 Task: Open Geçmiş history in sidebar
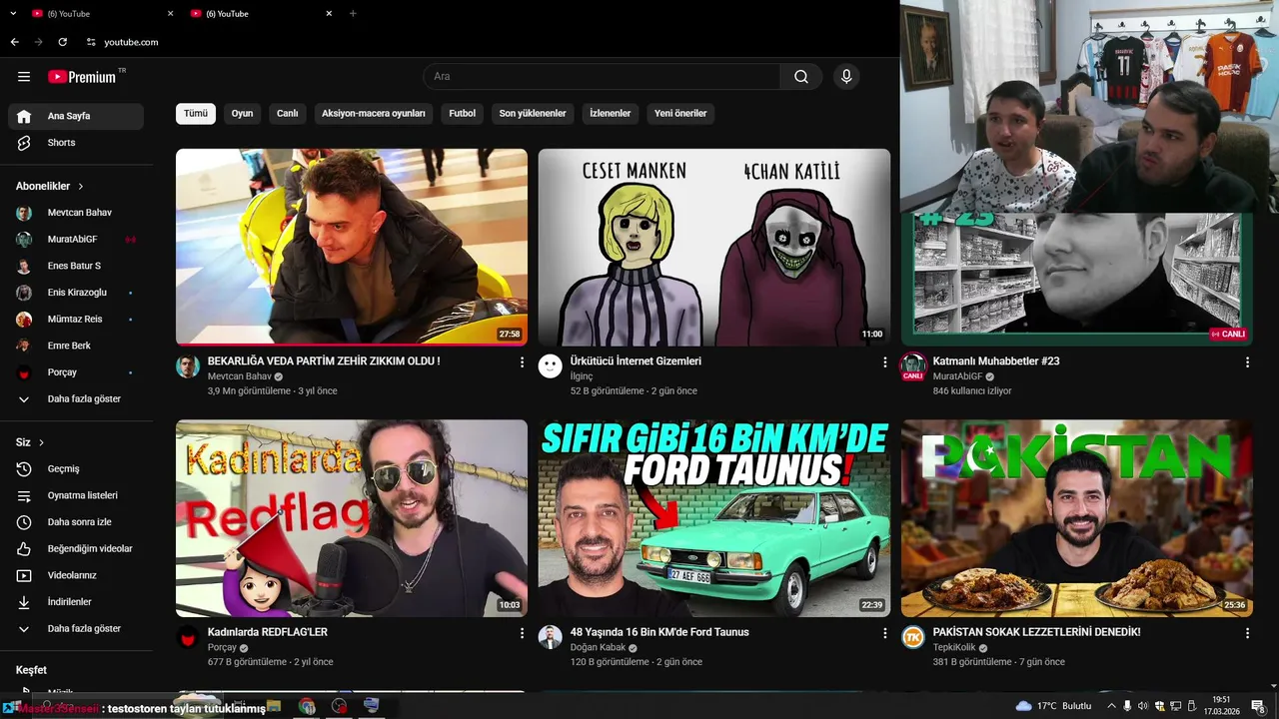pyautogui.click(x=76, y=469)
